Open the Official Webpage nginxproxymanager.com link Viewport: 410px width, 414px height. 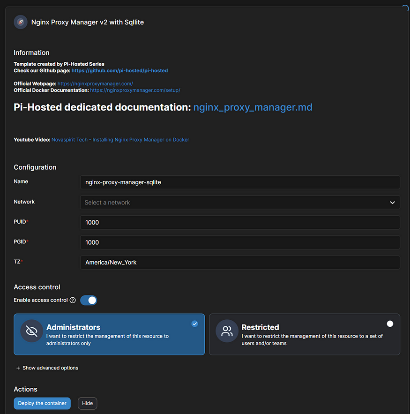pos(95,84)
